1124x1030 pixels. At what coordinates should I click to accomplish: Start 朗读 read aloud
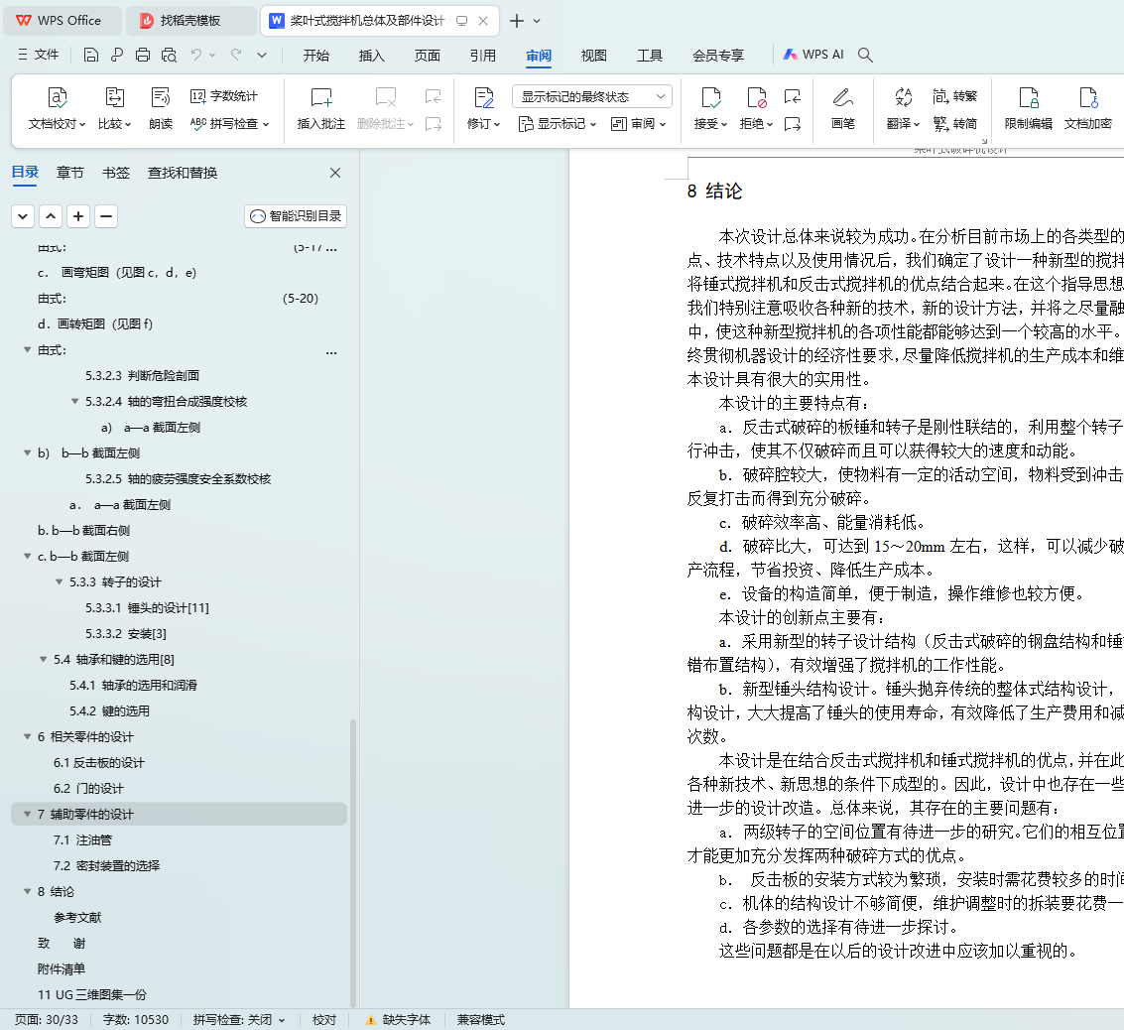click(x=161, y=109)
